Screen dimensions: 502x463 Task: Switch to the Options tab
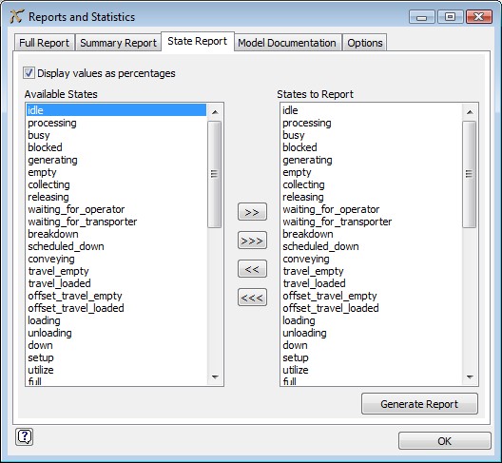[365, 43]
